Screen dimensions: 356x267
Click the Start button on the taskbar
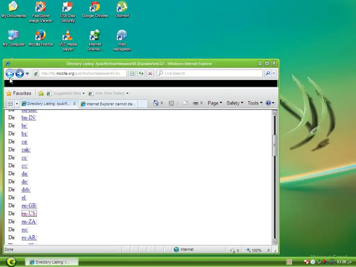pos(11,262)
